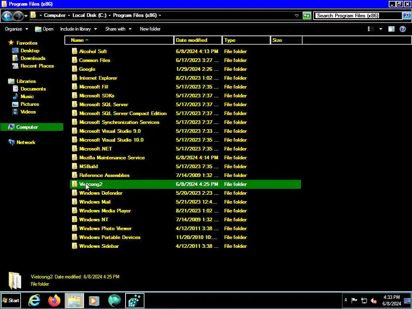Select the Google folder icon
The width and height of the screenshot is (412, 309).
click(74, 69)
